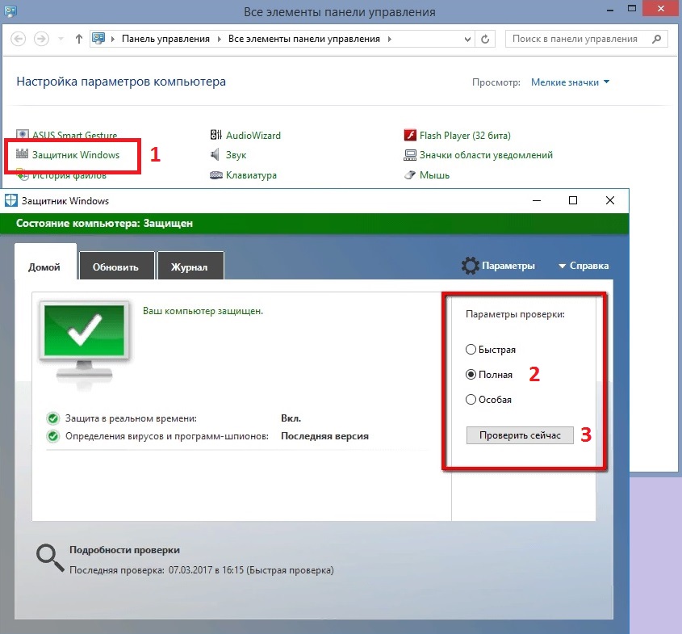Close the Control Panel window
682x634 pixels.
(x=661, y=8)
